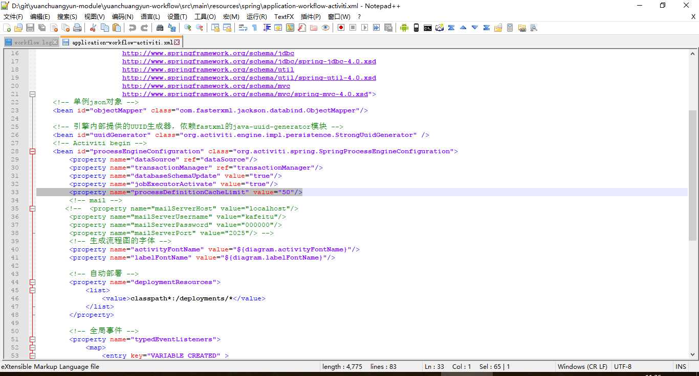The width and height of the screenshot is (699, 376).
Task: Save the current file with the Save icon
Action: pos(30,28)
